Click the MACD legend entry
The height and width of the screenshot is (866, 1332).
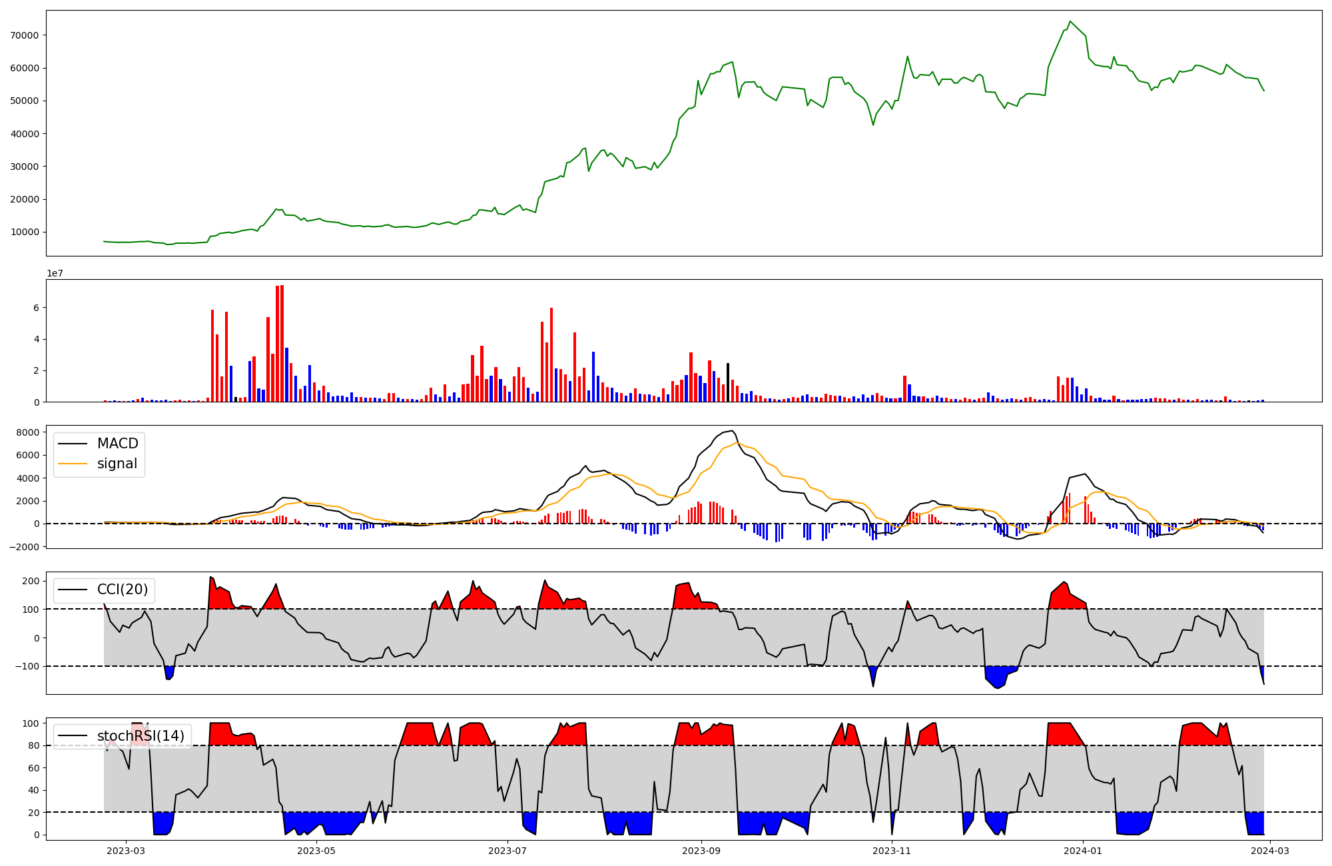(99, 444)
